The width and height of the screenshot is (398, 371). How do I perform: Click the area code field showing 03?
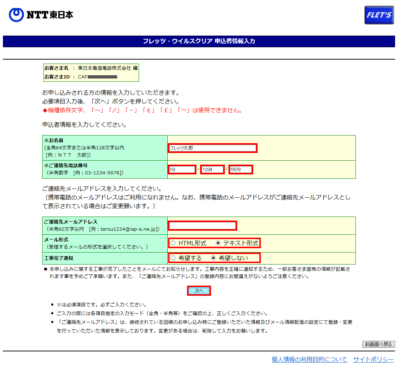click(x=182, y=170)
